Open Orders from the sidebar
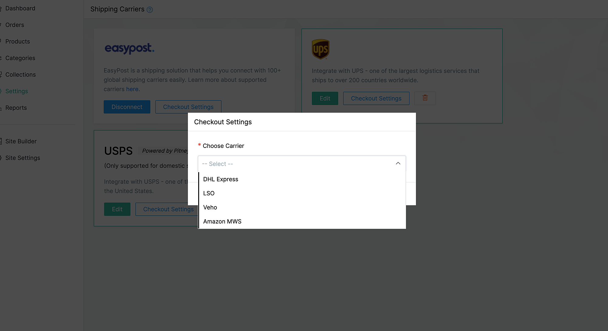Image resolution: width=608 pixels, height=331 pixels. click(x=15, y=25)
